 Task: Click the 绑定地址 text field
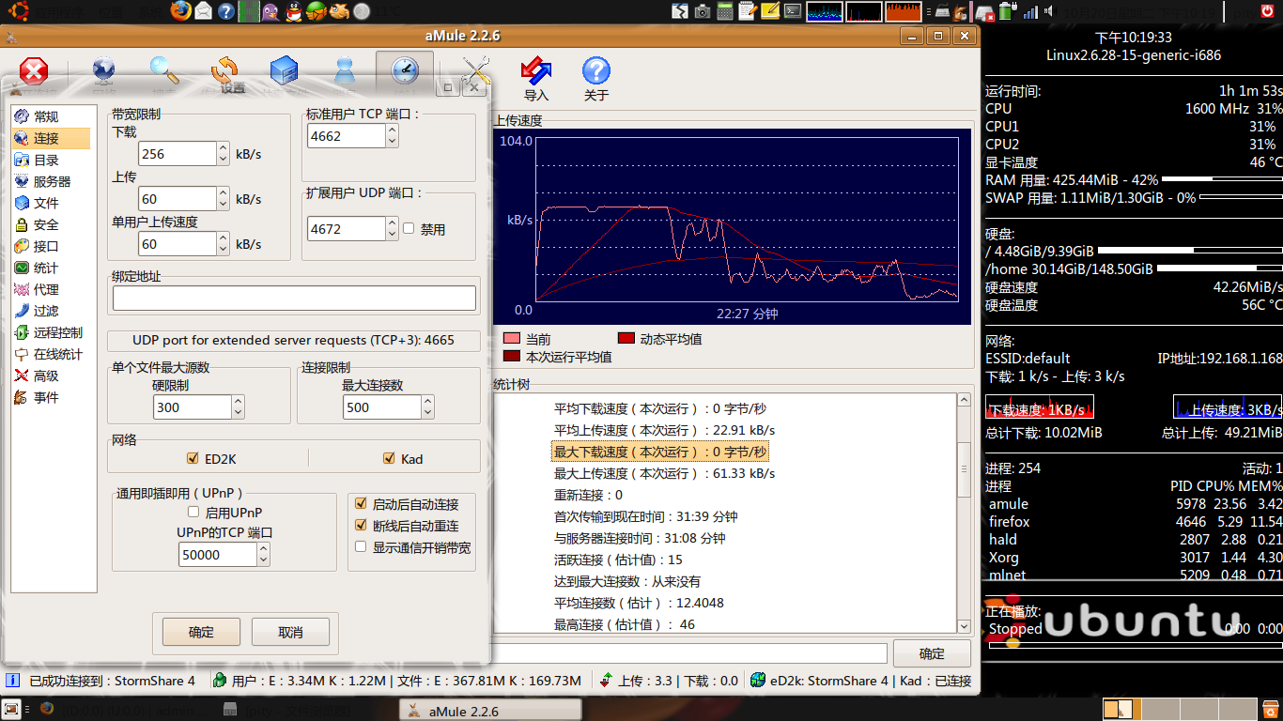tap(294, 299)
